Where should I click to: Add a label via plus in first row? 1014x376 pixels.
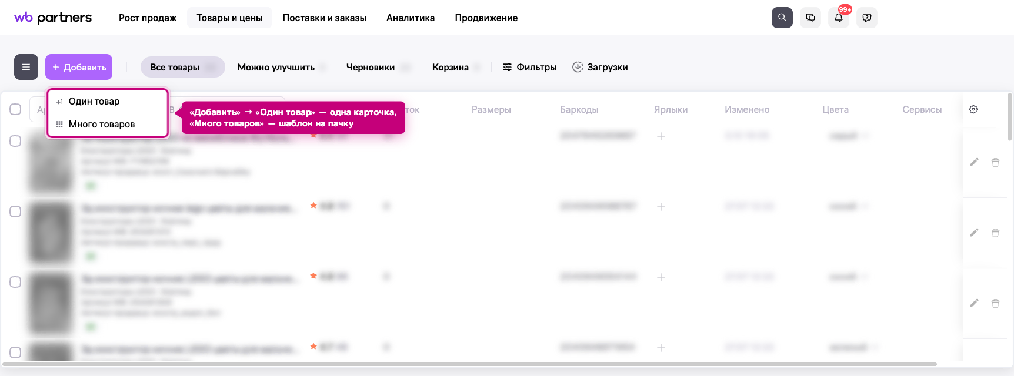[x=661, y=136]
